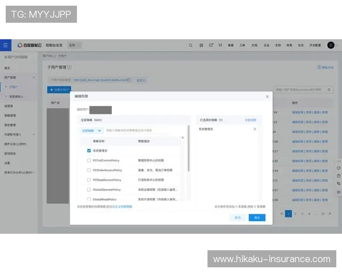This screenshot has height=273, width=342.
Task: Check the FCFullControlPolicy checkbox
Action: pos(89,160)
